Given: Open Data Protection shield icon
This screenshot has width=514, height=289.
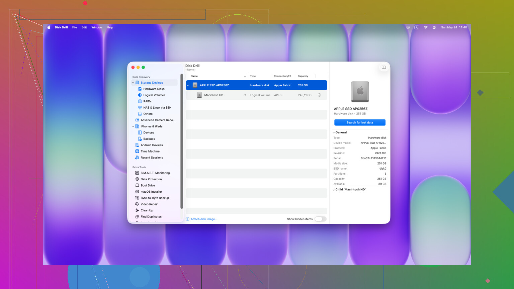Looking at the screenshot, I should [137, 179].
